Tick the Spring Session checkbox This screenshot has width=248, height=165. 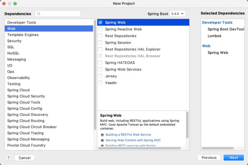[100, 42]
